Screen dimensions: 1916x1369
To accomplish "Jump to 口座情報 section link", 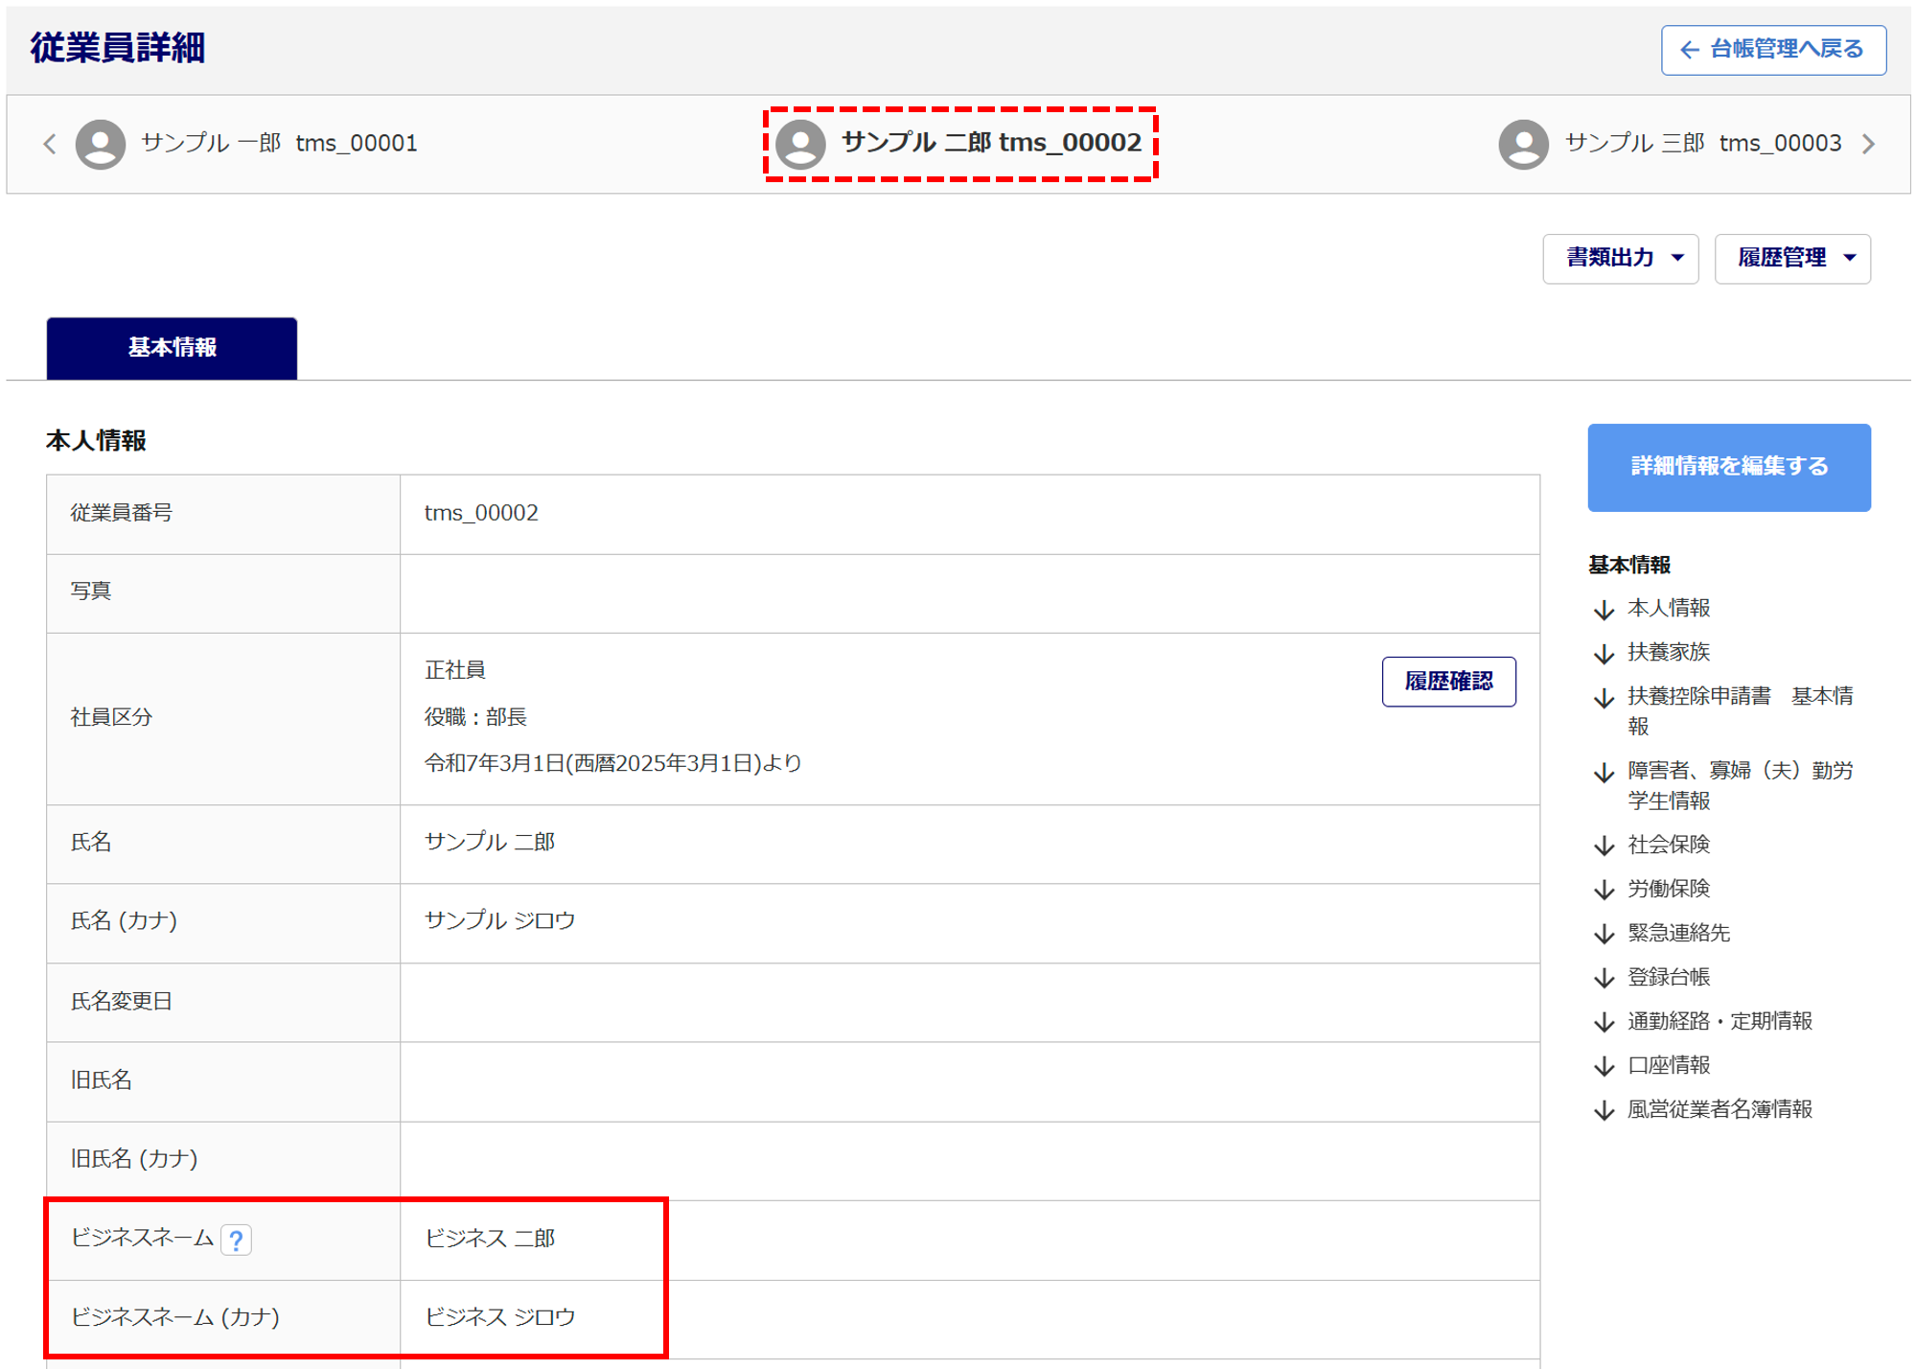I will [x=1668, y=1065].
